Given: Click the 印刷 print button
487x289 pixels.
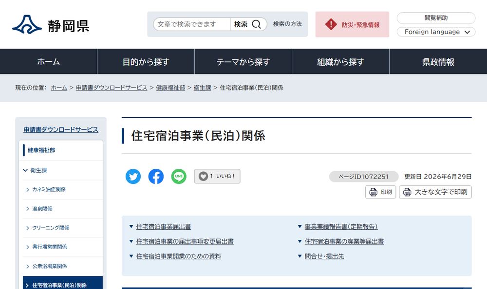Looking at the screenshot, I should tap(380, 192).
